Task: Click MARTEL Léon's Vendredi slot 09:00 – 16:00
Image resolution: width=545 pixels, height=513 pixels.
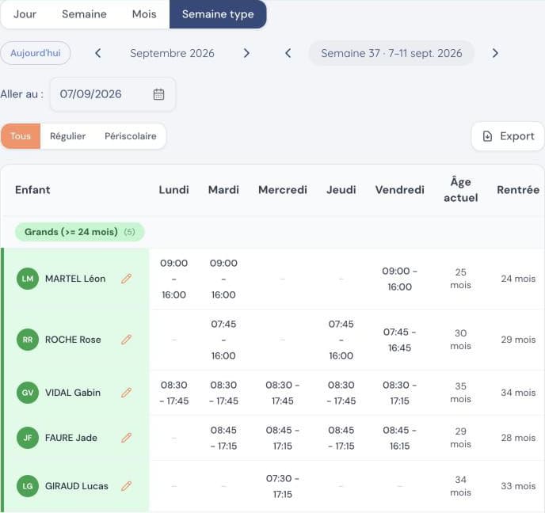Action: click(400, 279)
